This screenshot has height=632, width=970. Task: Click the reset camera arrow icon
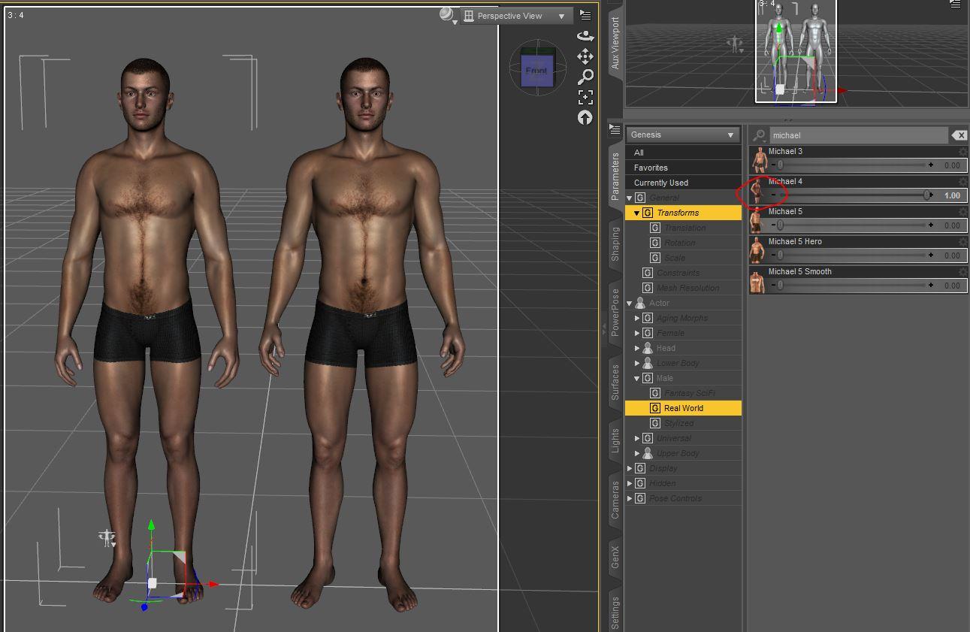[x=585, y=117]
